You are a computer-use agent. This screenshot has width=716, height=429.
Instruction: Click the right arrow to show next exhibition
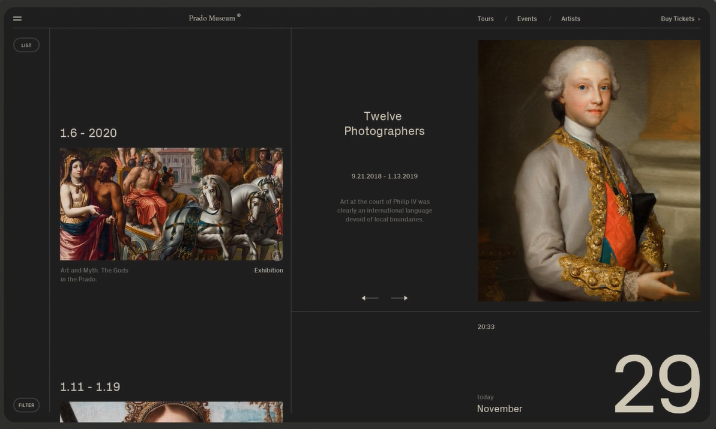coord(399,298)
